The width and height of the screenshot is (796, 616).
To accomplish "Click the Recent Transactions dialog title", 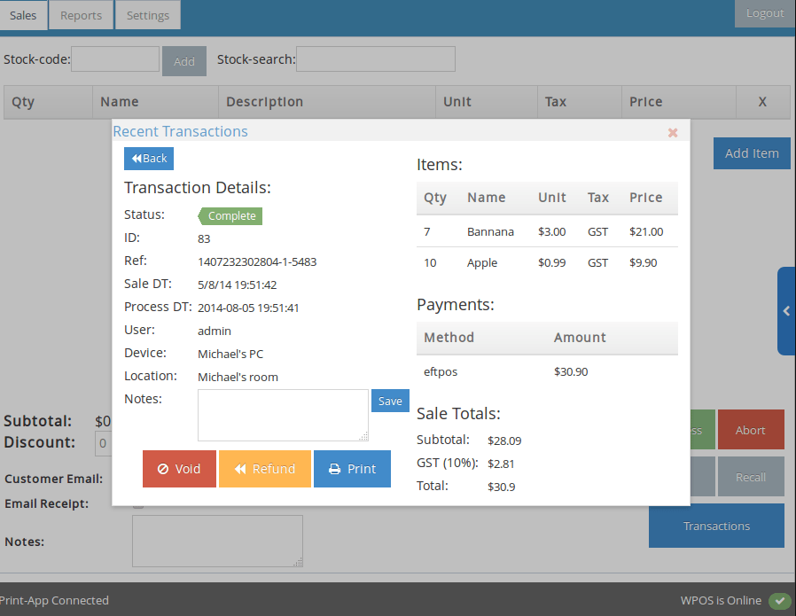I will [180, 131].
